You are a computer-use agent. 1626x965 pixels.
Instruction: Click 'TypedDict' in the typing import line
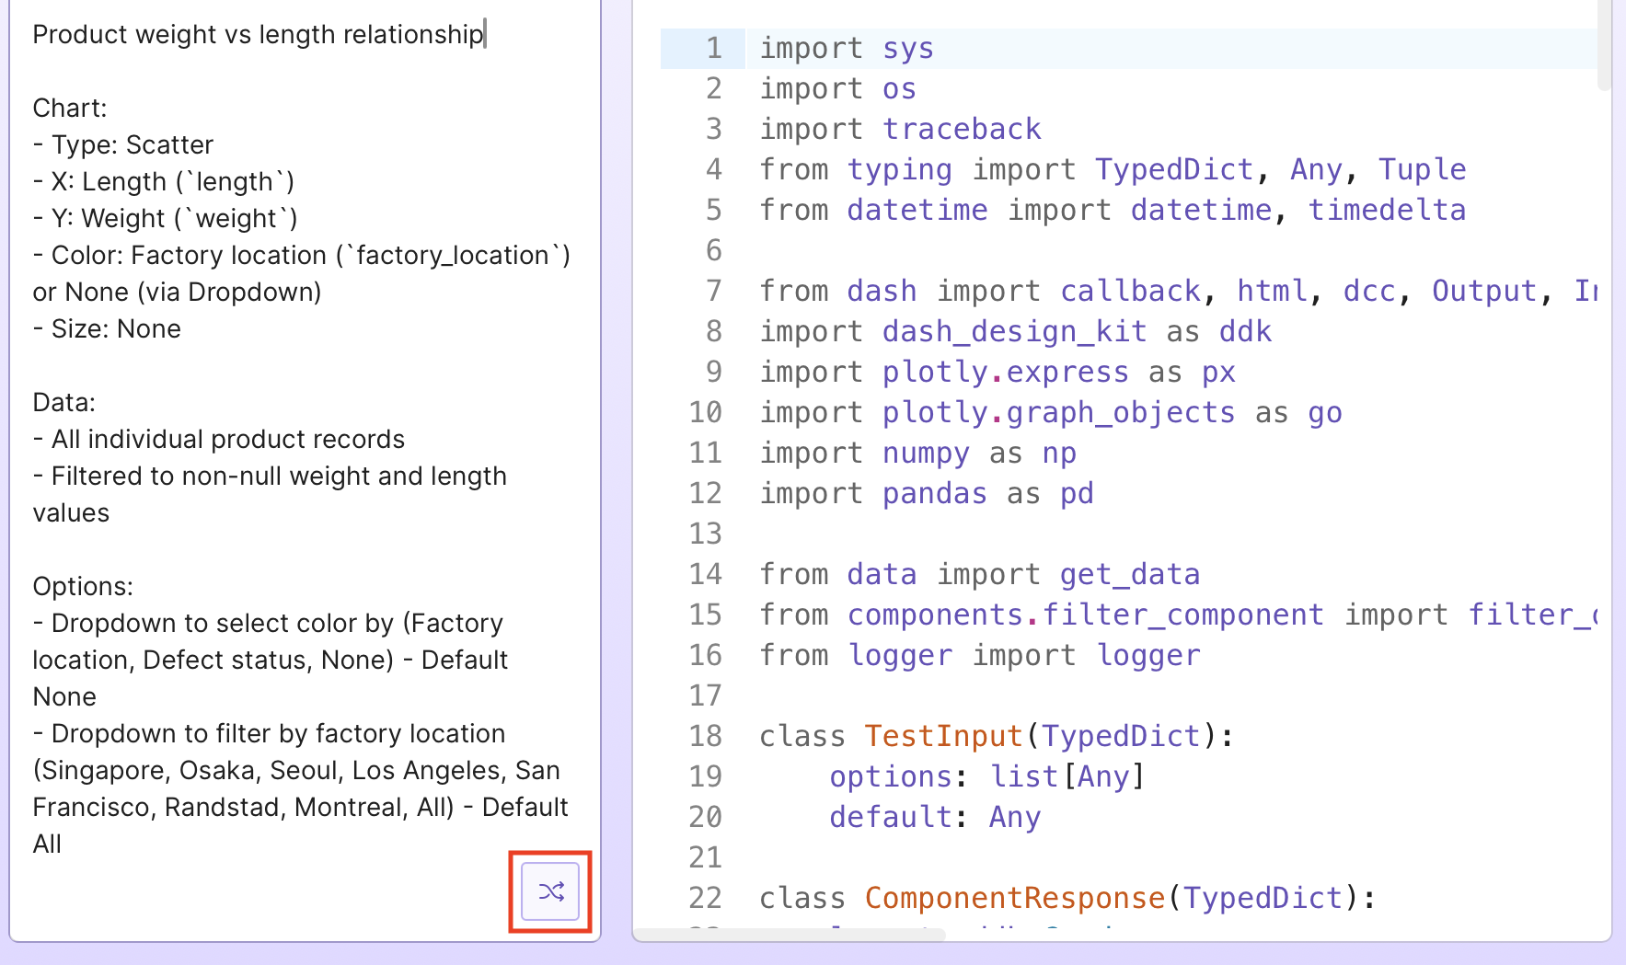[x=1173, y=169]
